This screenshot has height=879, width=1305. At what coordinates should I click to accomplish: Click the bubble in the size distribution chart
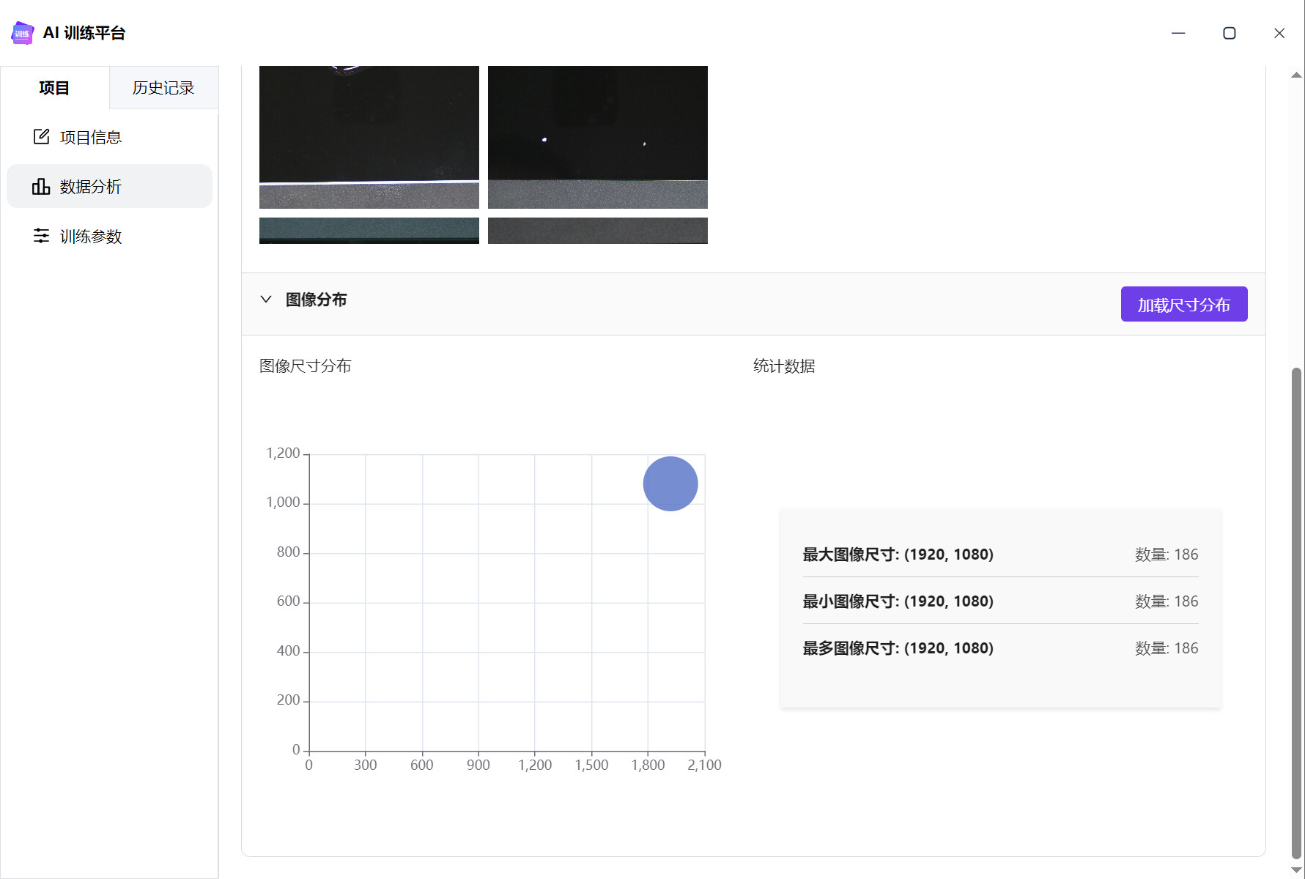tap(670, 483)
